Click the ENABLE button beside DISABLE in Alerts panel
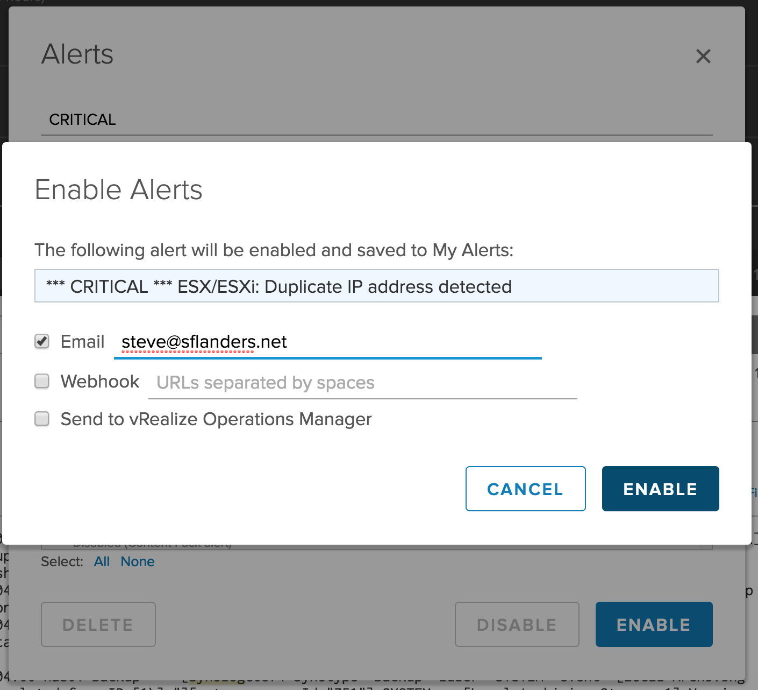The height and width of the screenshot is (690, 758). 654,624
